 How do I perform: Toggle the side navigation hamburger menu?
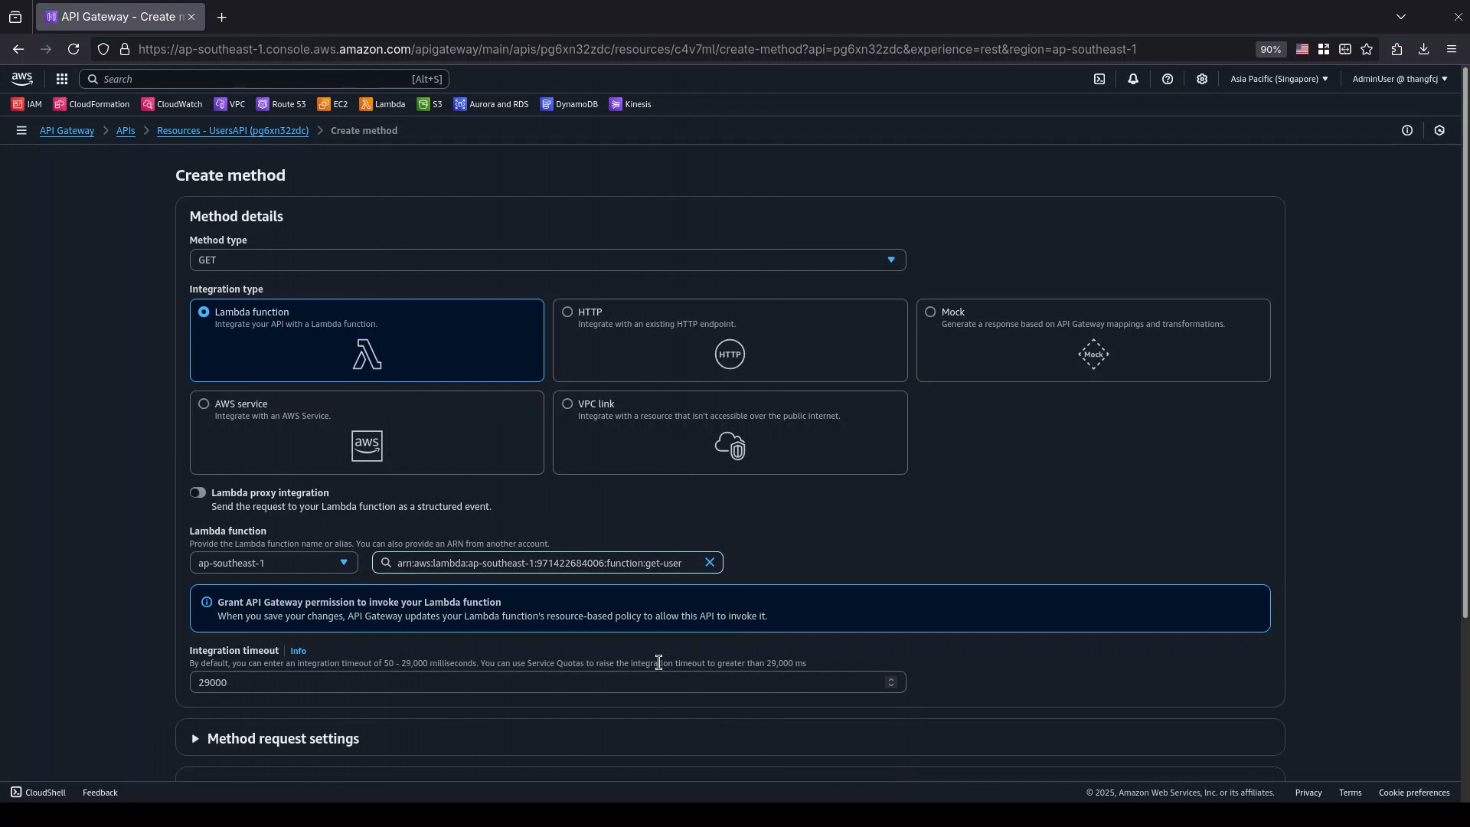21,131
